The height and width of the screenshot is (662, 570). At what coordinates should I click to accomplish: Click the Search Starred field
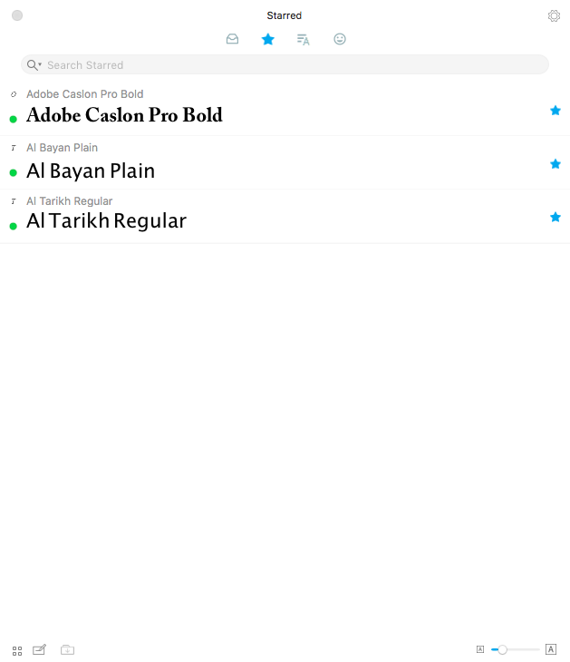tap(285, 64)
